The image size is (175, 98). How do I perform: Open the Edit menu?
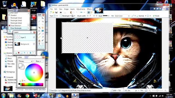(x=56, y=9)
